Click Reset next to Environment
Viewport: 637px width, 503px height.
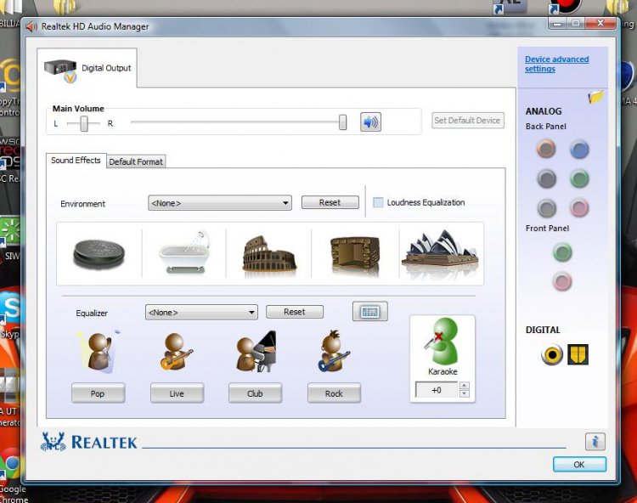coord(330,202)
